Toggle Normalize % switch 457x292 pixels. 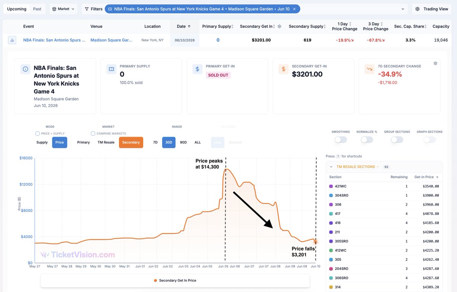click(x=367, y=140)
